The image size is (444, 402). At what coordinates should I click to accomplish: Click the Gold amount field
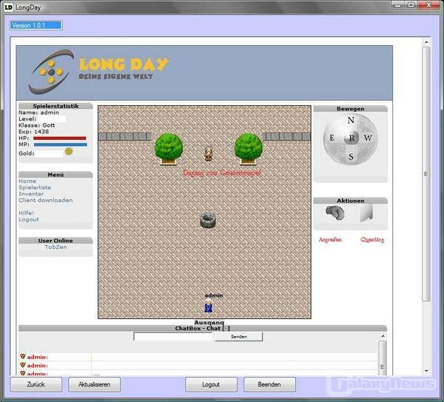pos(50,153)
